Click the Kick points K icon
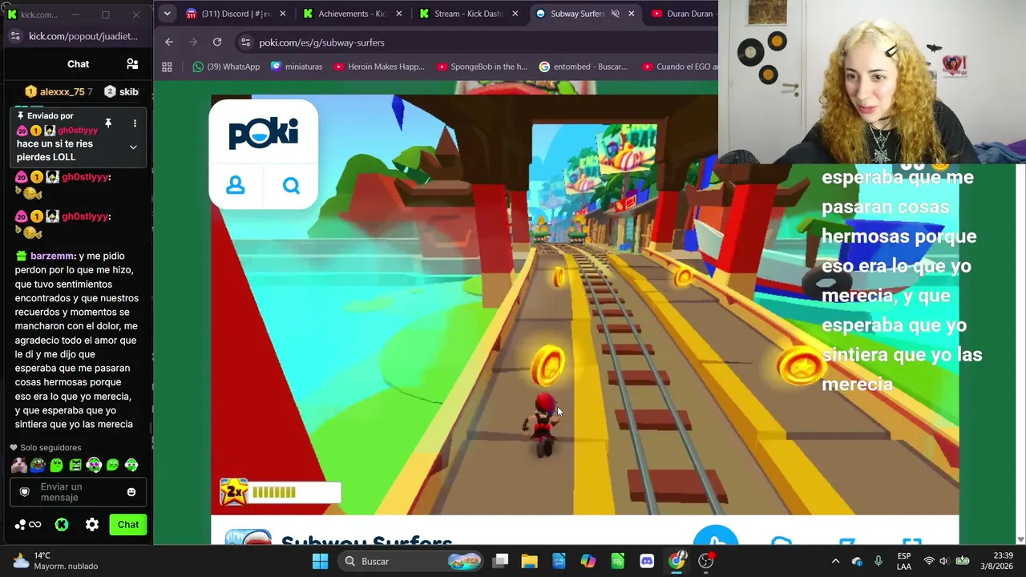1026x577 pixels. tap(62, 525)
